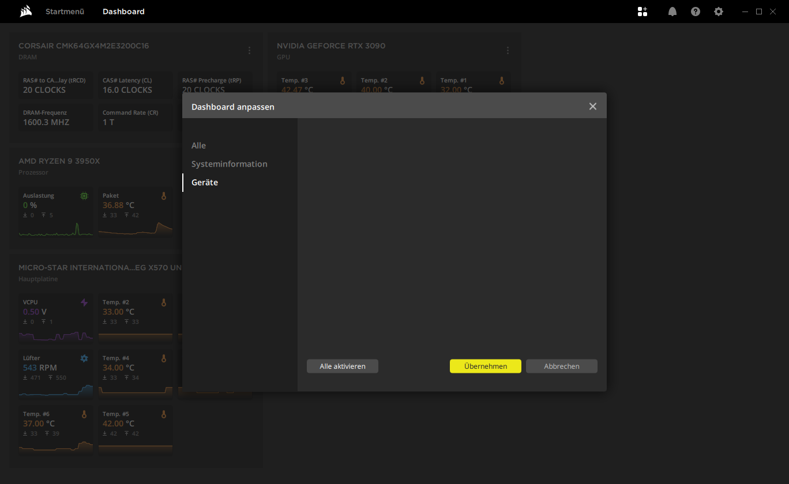Image resolution: width=789 pixels, height=484 pixels.
Task: Click the thermometer icon in Temp. #4 tile
Action: [164, 358]
